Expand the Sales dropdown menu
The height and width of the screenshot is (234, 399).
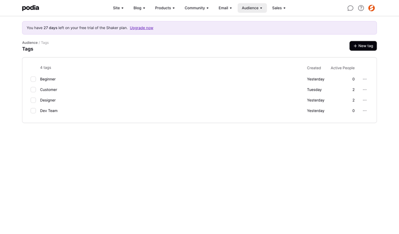(x=279, y=8)
